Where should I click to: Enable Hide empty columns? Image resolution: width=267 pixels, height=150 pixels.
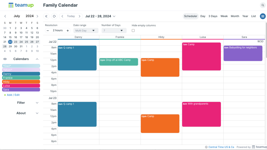click(x=133, y=30)
